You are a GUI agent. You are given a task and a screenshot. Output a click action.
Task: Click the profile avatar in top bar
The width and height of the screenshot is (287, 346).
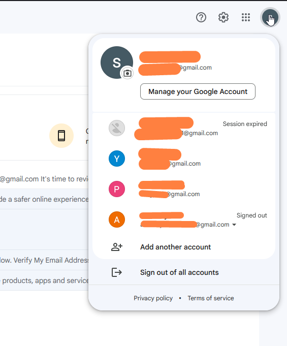[x=270, y=17]
